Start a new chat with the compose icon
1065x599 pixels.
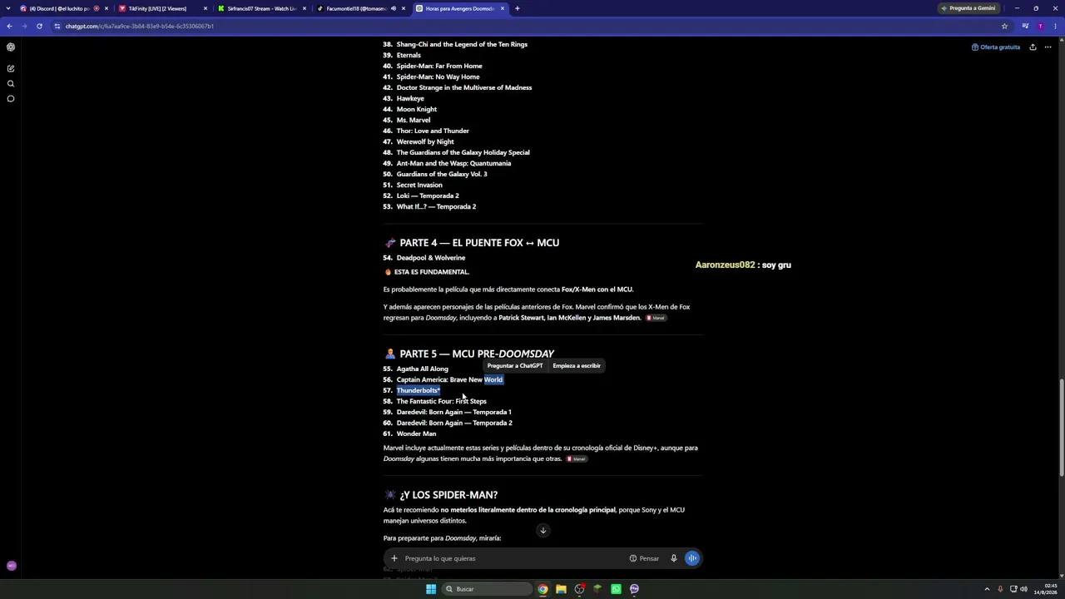[x=11, y=68]
